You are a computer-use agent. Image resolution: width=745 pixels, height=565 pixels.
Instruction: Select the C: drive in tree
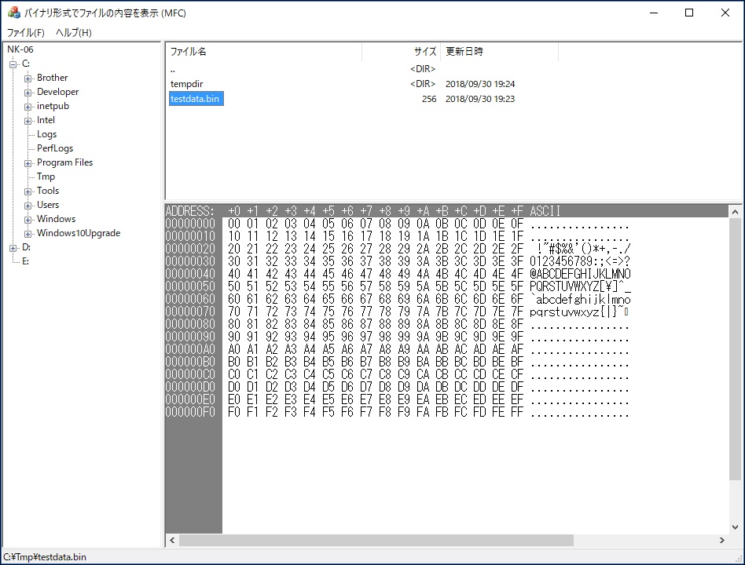click(x=26, y=64)
